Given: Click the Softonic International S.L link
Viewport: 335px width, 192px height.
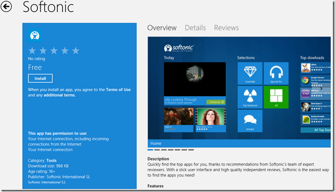Looking at the screenshot, I should (46, 182).
